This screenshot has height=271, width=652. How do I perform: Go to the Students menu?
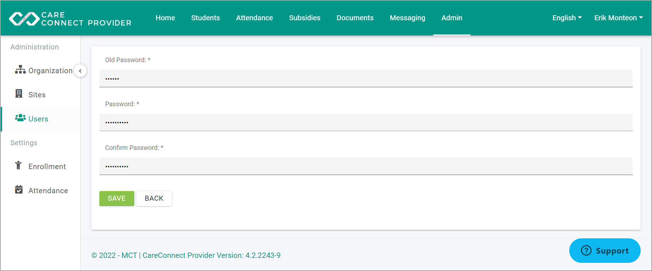(205, 18)
